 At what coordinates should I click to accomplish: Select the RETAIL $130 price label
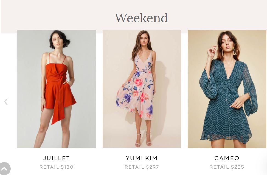[x=56, y=167]
